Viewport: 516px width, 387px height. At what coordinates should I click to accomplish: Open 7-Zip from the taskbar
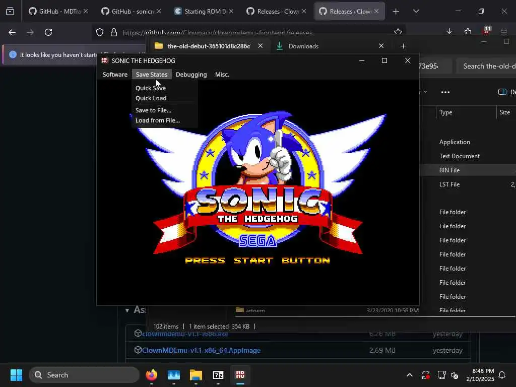pyautogui.click(x=218, y=375)
